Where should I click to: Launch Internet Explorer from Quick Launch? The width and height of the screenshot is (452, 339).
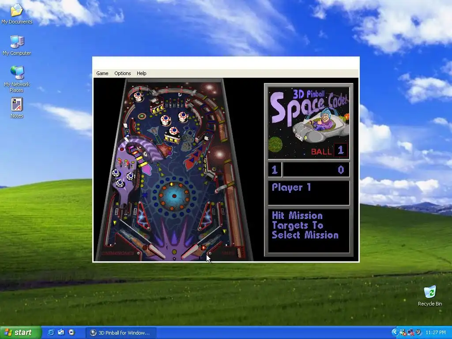point(51,332)
